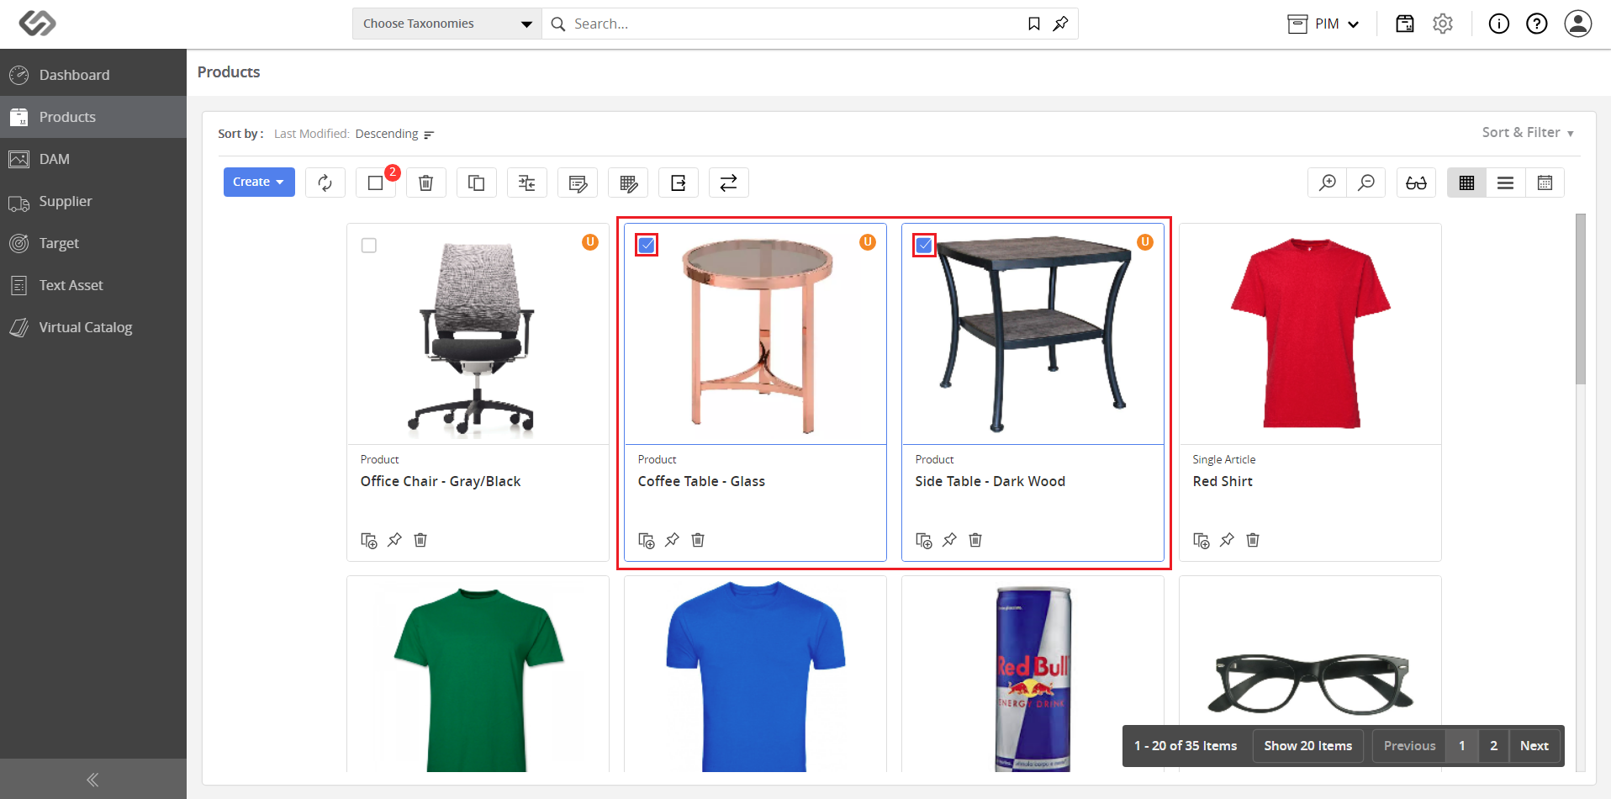This screenshot has width=1611, height=799.
Task: Open the clipboard basket icon in the header
Action: coord(1405,24)
